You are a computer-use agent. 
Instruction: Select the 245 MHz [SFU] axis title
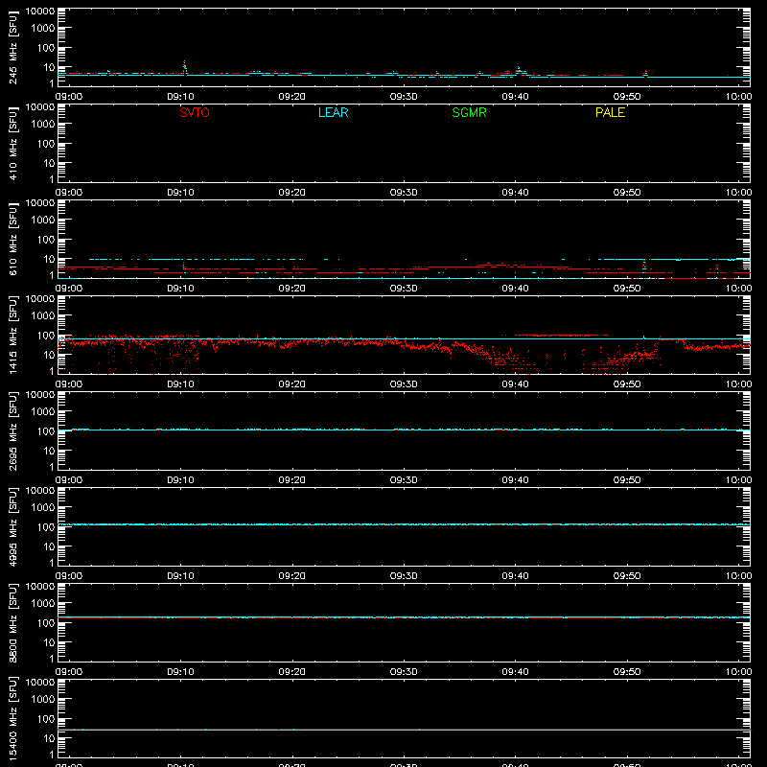13,47
